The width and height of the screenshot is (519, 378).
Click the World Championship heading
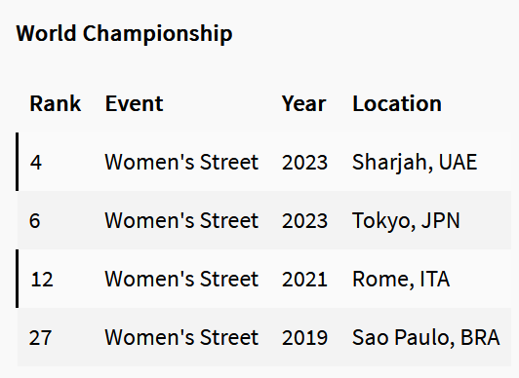(124, 34)
